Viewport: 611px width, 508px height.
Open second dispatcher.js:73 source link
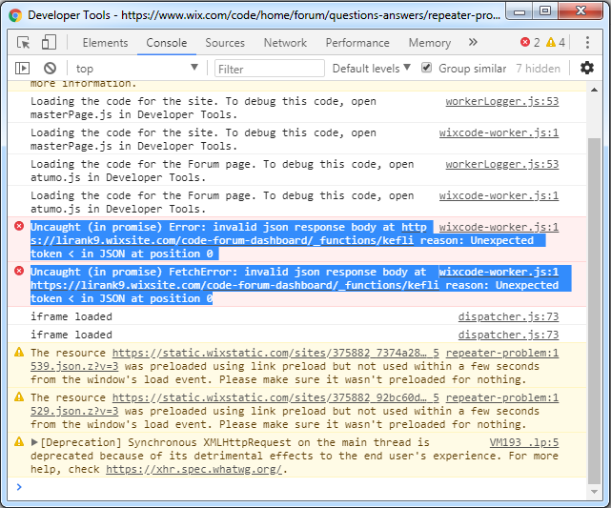point(508,335)
